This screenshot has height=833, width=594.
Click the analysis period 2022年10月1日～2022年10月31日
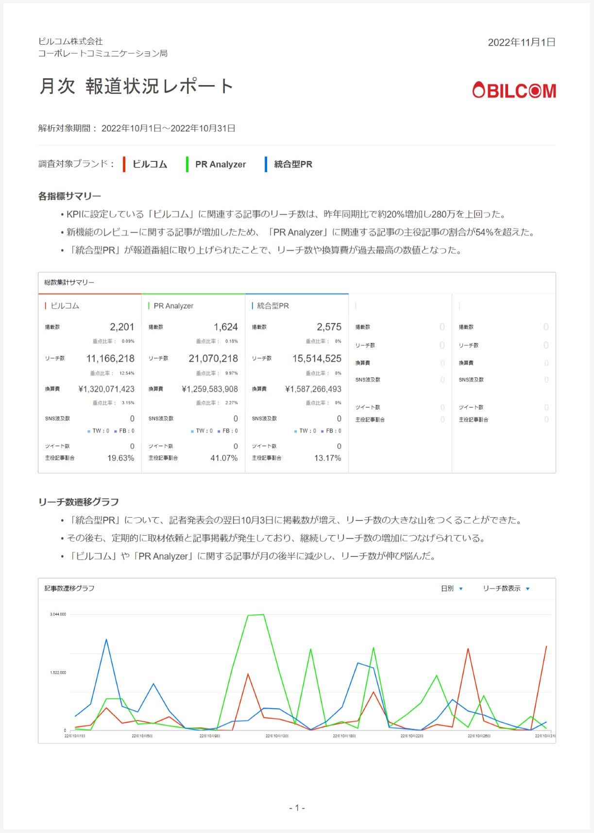pyautogui.click(x=169, y=128)
